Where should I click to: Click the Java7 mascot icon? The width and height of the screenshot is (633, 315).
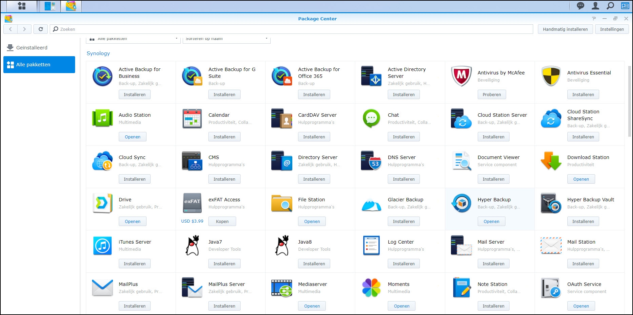(192, 245)
